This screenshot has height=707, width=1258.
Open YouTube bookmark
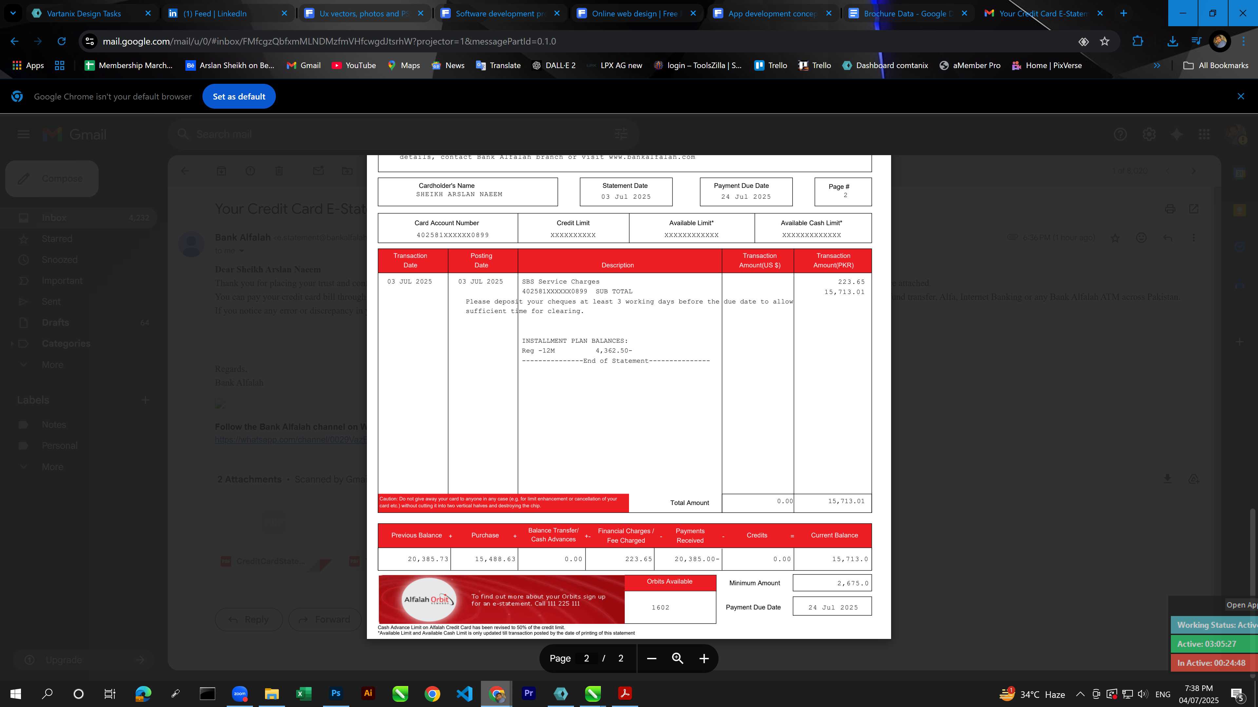click(x=353, y=65)
